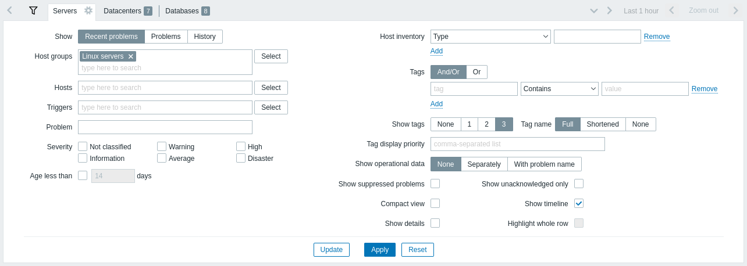Click the Remove link for Host inventory
747x266 pixels.
tap(657, 37)
